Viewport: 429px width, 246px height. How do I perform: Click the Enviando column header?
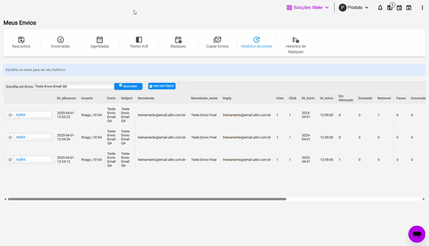pyautogui.click(x=365, y=98)
